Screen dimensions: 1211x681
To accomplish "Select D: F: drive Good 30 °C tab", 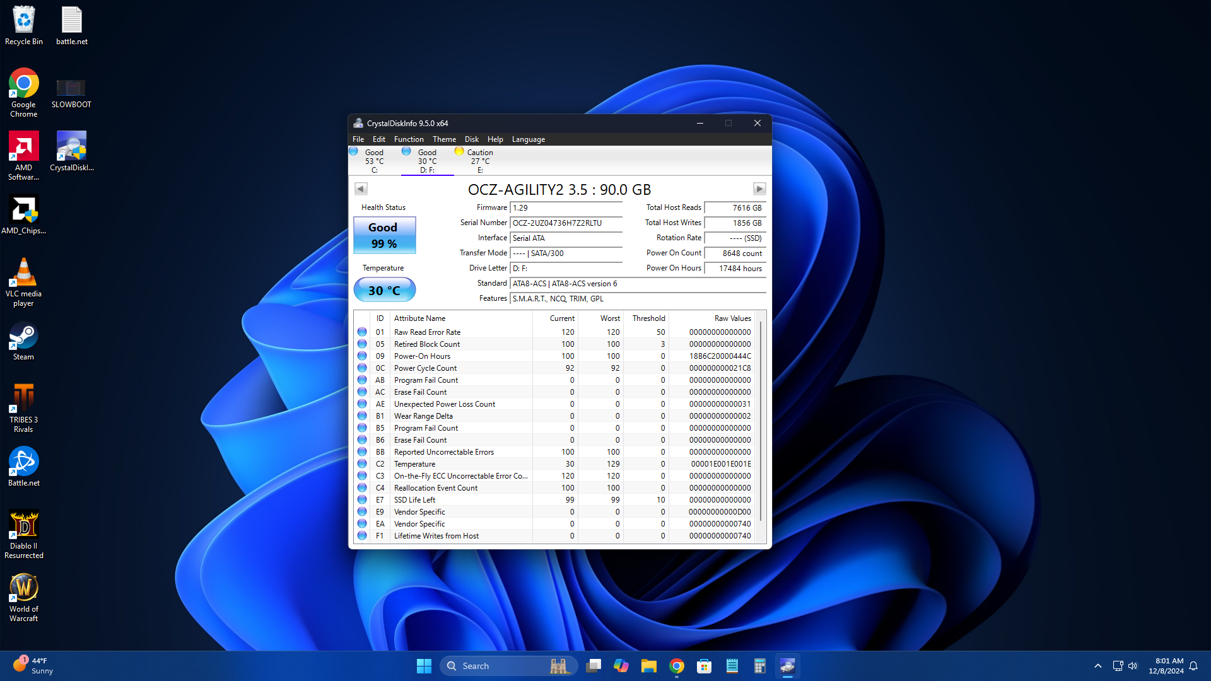I will click(427, 161).
